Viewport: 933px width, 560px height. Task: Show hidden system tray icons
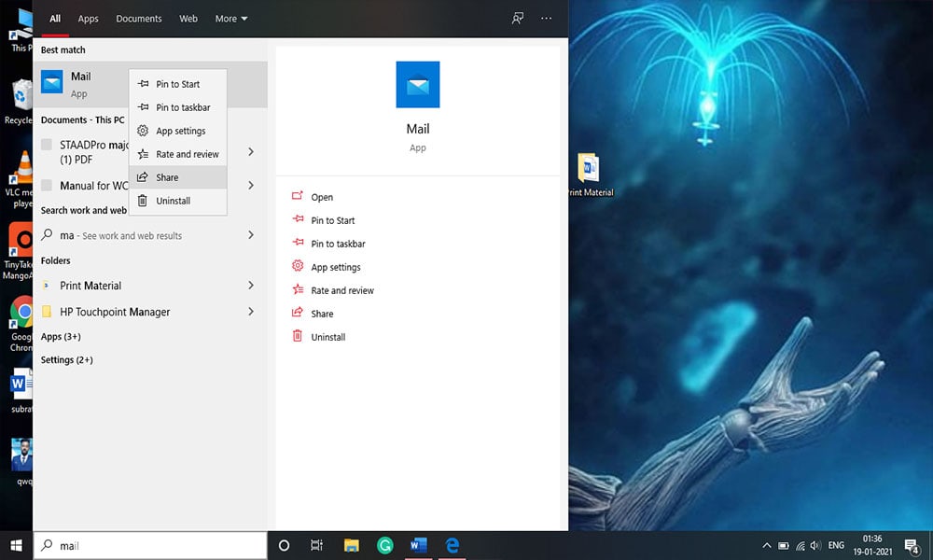[x=767, y=545]
